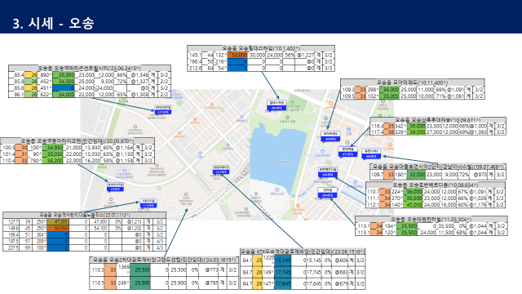Select the 오송상록롯데캐슬 table header
Image resolution: width=522 pixels, height=294 pixels.
(438, 120)
